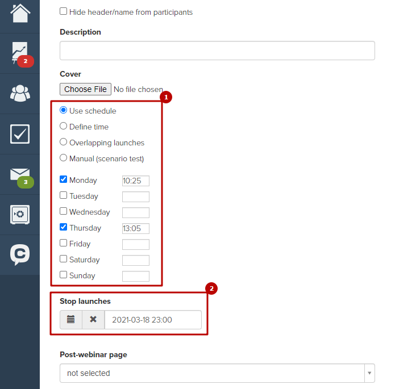The height and width of the screenshot is (389, 395).
Task: Open the Stop launches calendar picker
Action: 71,320
